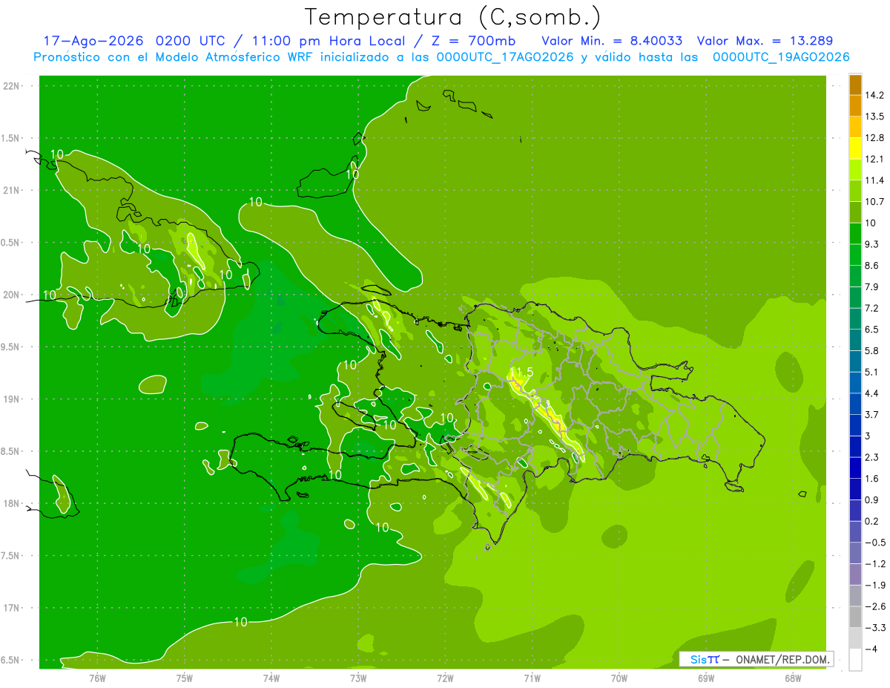Select the legend swatch between 10 and 10.7

click(855, 212)
